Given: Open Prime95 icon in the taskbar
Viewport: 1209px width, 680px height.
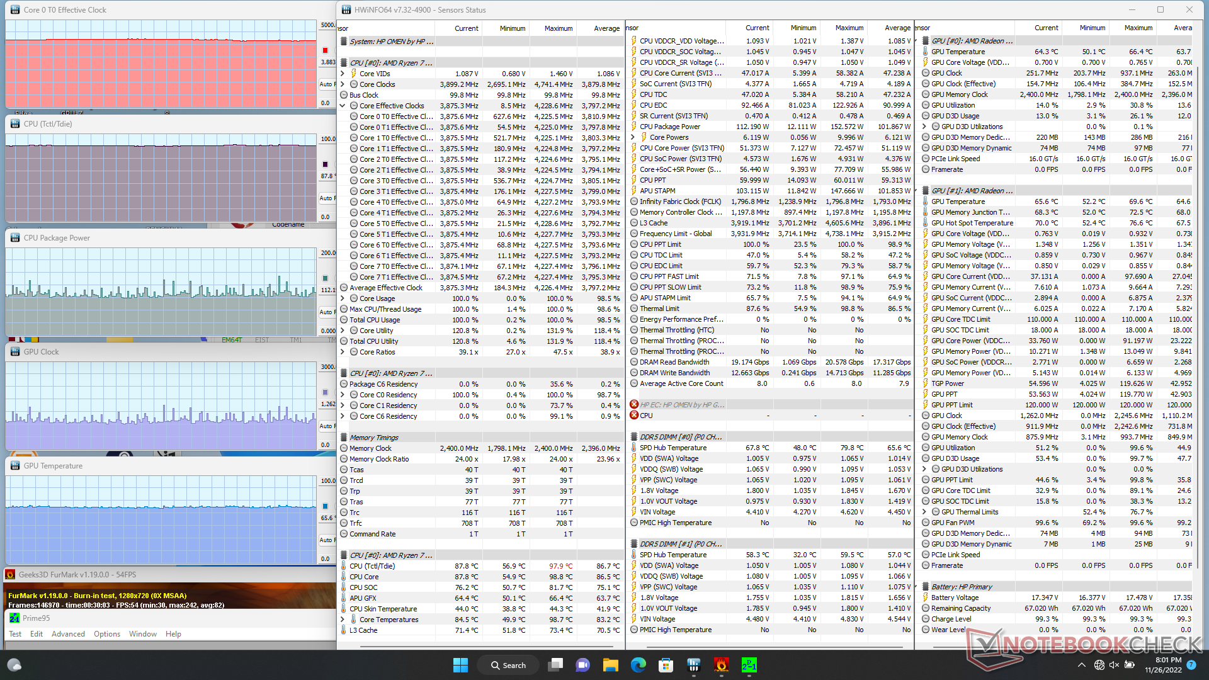Looking at the screenshot, I should tap(749, 665).
